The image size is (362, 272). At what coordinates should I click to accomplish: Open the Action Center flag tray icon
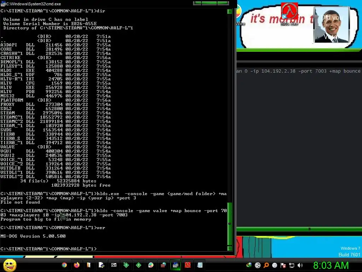coord(283,265)
